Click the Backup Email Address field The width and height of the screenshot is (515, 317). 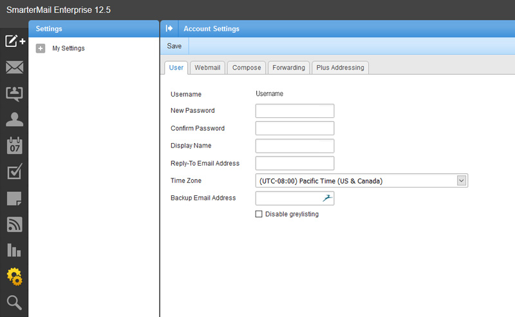tap(295, 198)
